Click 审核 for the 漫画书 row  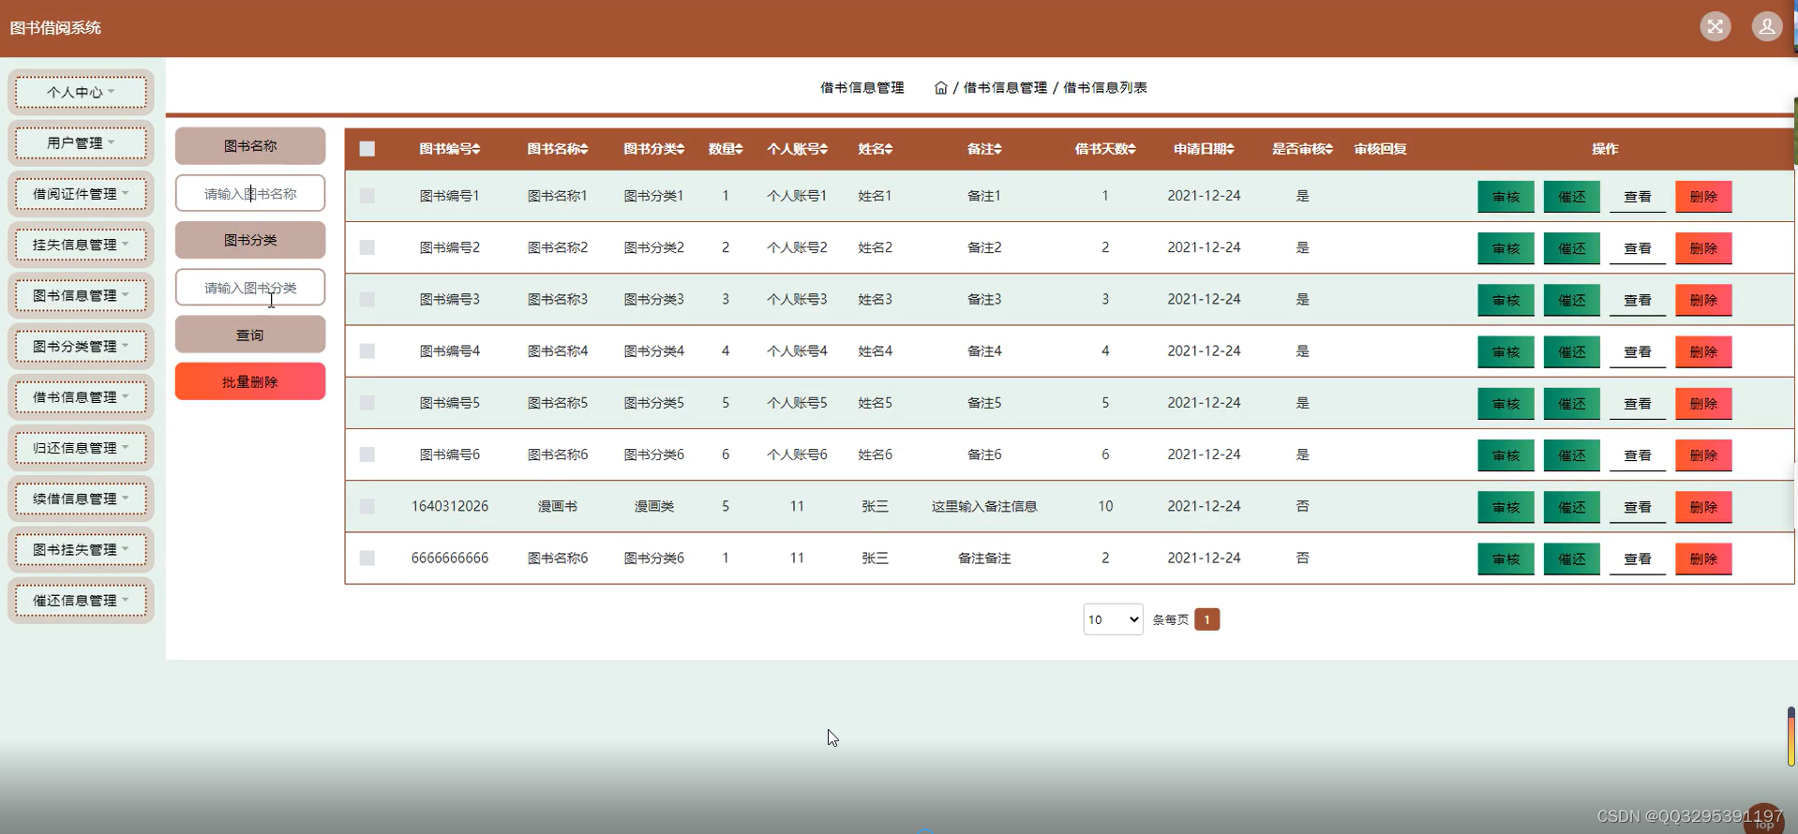click(x=1506, y=507)
